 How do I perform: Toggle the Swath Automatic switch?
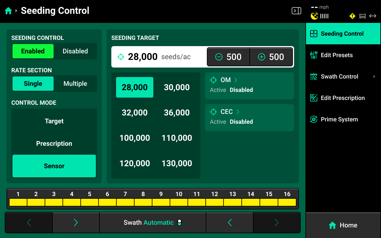pyautogui.click(x=179, y=223)
